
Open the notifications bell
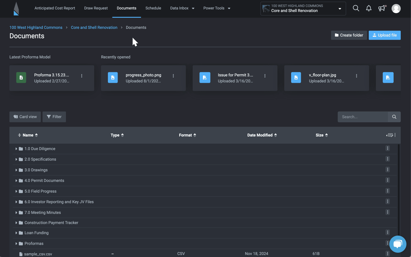(369, 8)
